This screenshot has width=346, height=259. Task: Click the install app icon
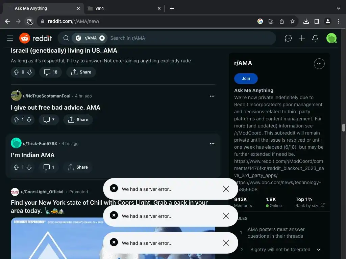pos(271,21)
